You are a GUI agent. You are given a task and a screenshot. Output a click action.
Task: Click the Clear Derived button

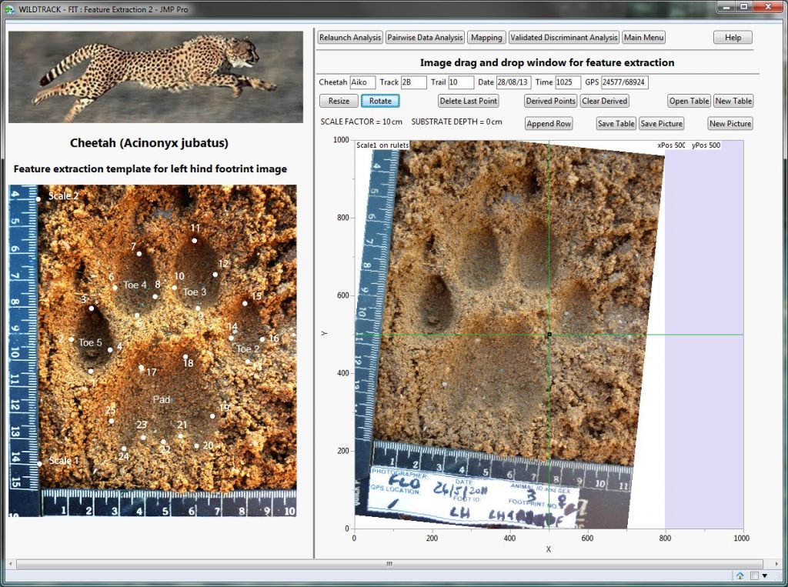pyautogui.click(x=605, y=102)
